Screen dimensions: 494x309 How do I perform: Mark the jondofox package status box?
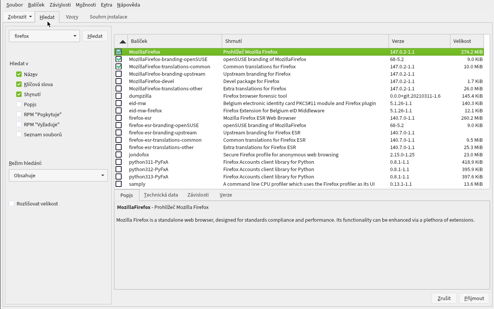tap(119, 154)
